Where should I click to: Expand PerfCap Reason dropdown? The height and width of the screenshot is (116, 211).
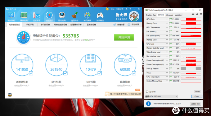coord(167,69)
